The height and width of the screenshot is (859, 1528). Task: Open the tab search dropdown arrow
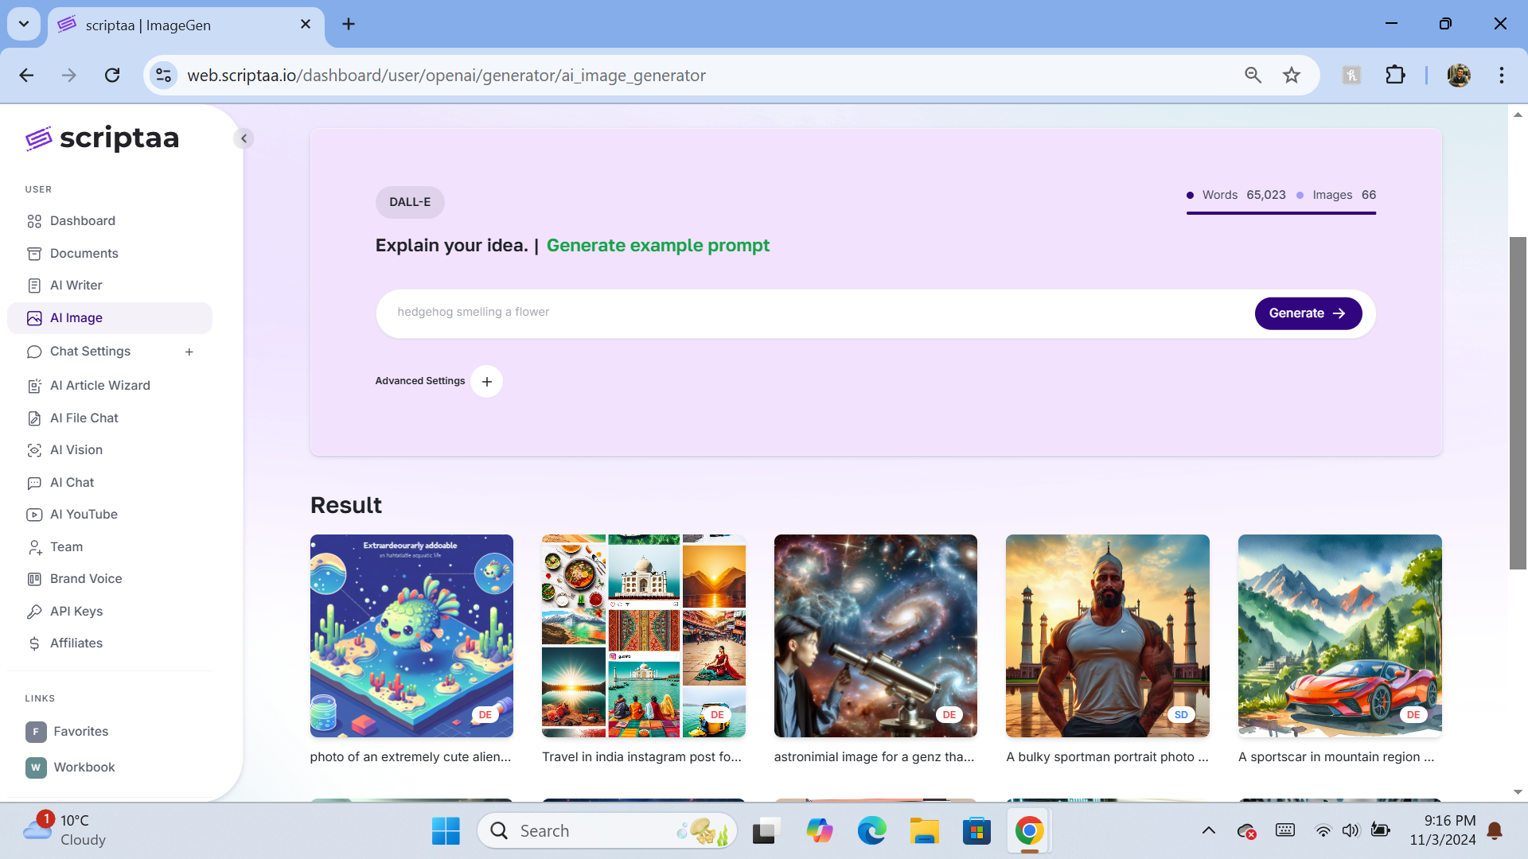coord(24,24)
